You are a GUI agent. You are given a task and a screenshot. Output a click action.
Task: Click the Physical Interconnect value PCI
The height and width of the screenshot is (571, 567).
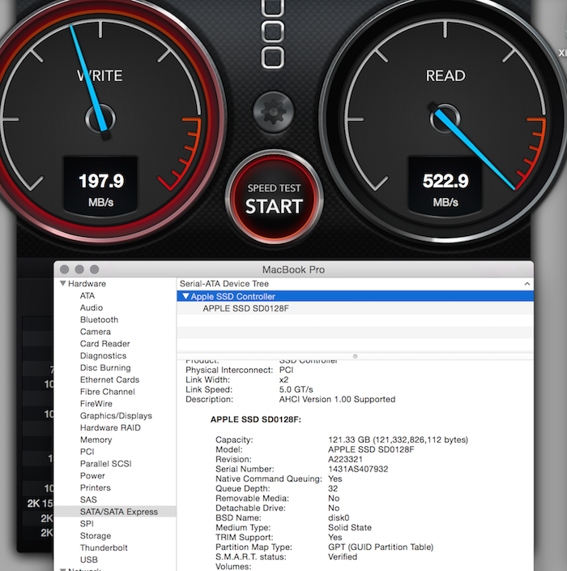pyautogui.click(x=286, y=370)
